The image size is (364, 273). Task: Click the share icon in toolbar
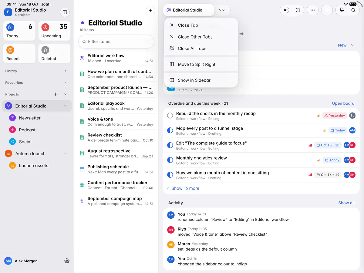[x=286, y=10]
